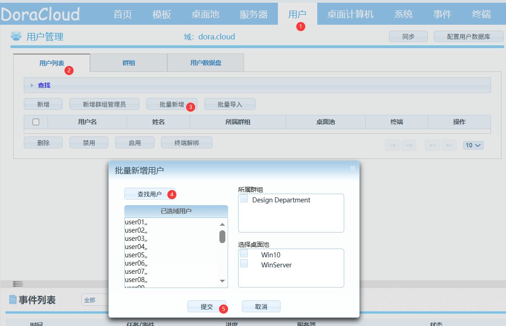Jump to last page of user list
The height and width of the screenshot is (326, 506).
[448, 146]
